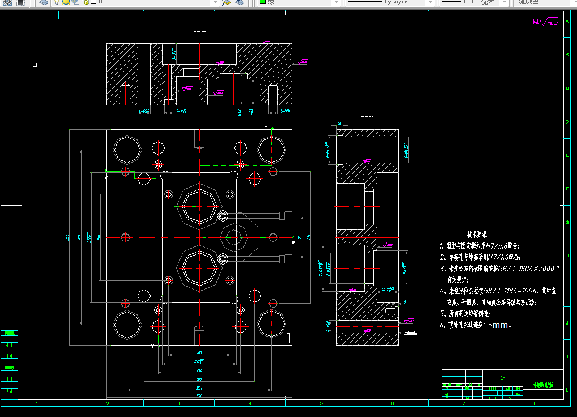This screenshot has height=417, width=577.
Task: Open the Layer Properties Manager icon
Action: [44, 2]
